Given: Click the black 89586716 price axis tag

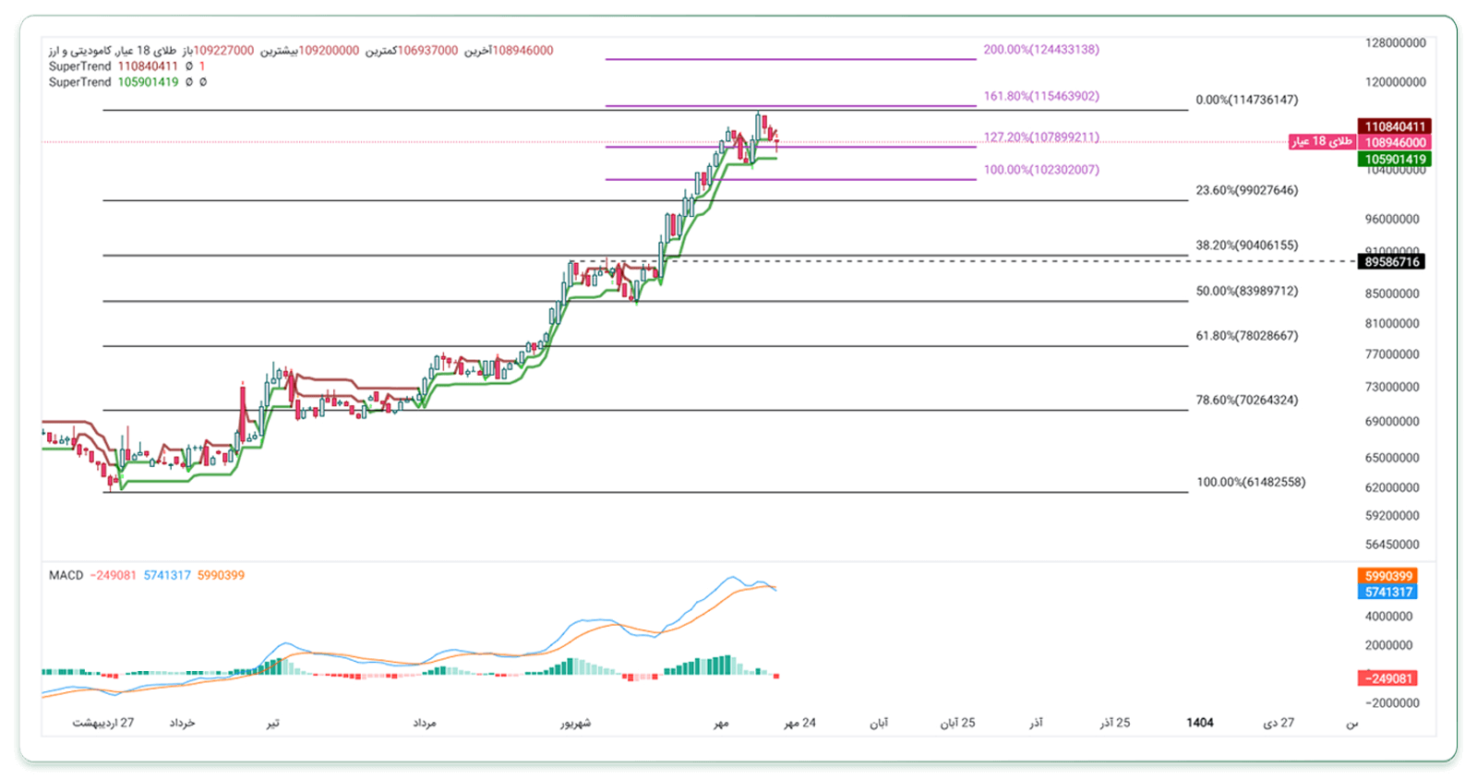Looking at the screenshot, I should (x=1391, y=262).
